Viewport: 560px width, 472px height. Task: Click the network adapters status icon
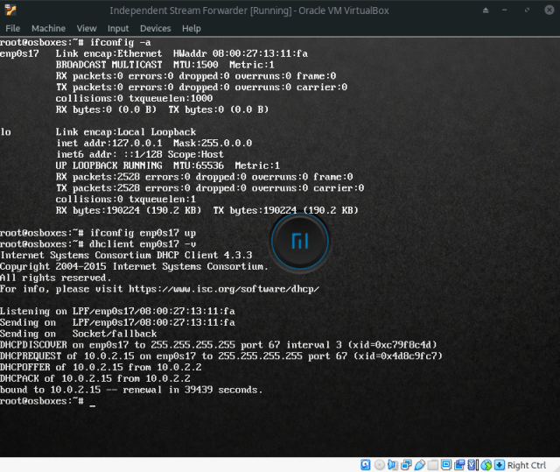point(406,465)
